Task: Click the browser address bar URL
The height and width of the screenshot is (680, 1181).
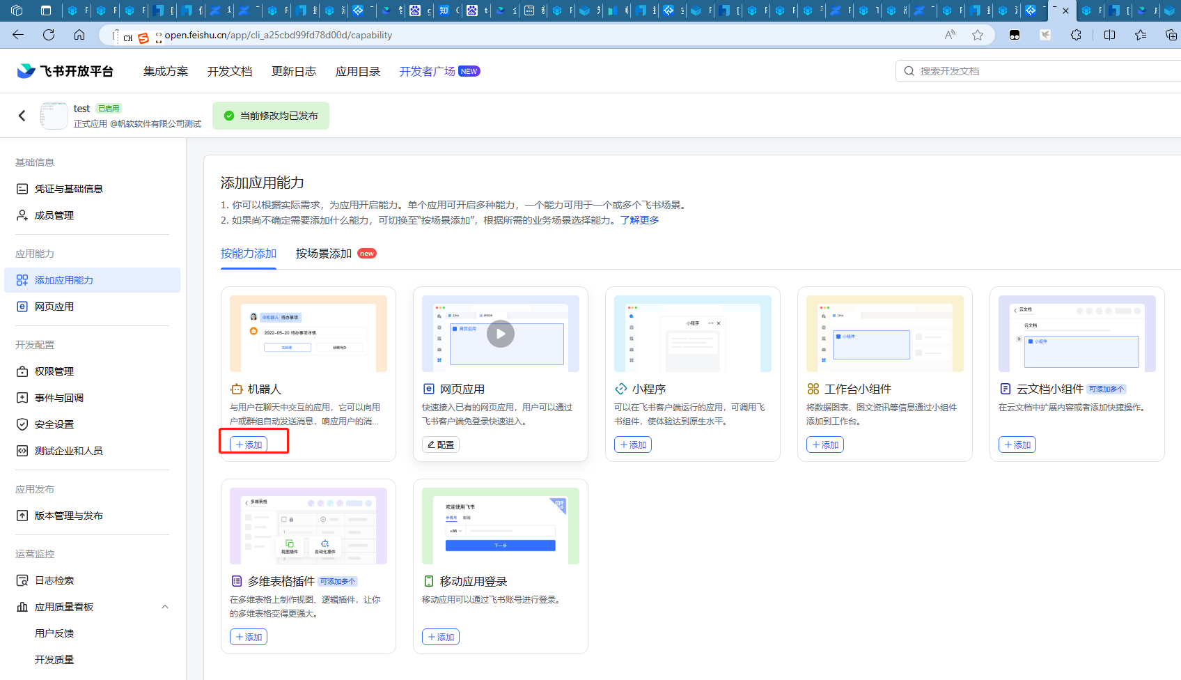Action: click(279, 35)
